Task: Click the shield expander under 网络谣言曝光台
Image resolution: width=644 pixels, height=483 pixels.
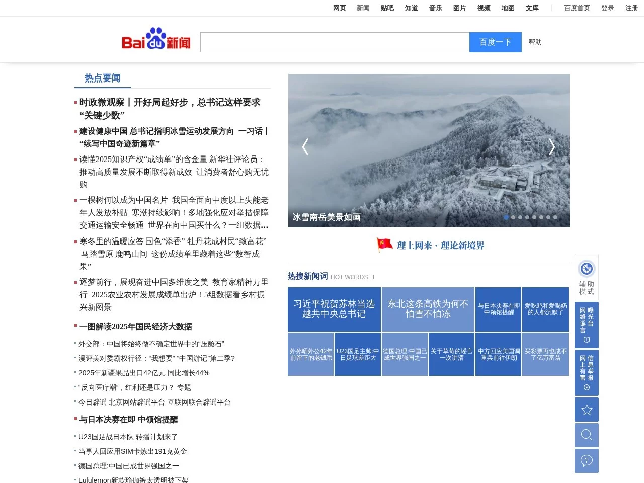Action: point(586,340)
